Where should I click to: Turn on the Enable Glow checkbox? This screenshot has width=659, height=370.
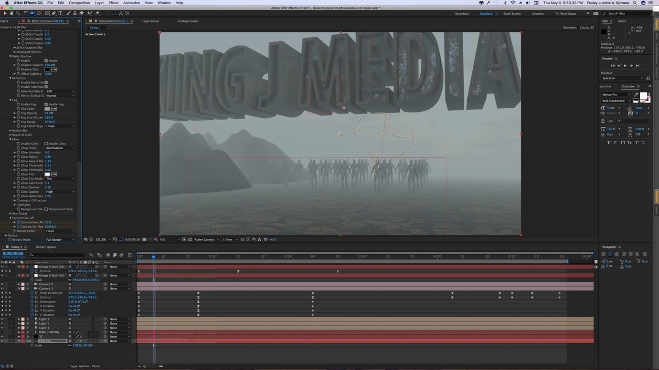click(x=46, y=144)
